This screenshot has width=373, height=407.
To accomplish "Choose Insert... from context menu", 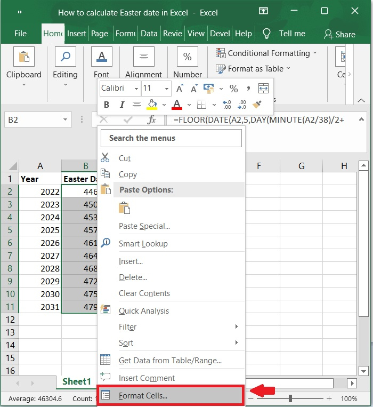I will click(172, 261).
